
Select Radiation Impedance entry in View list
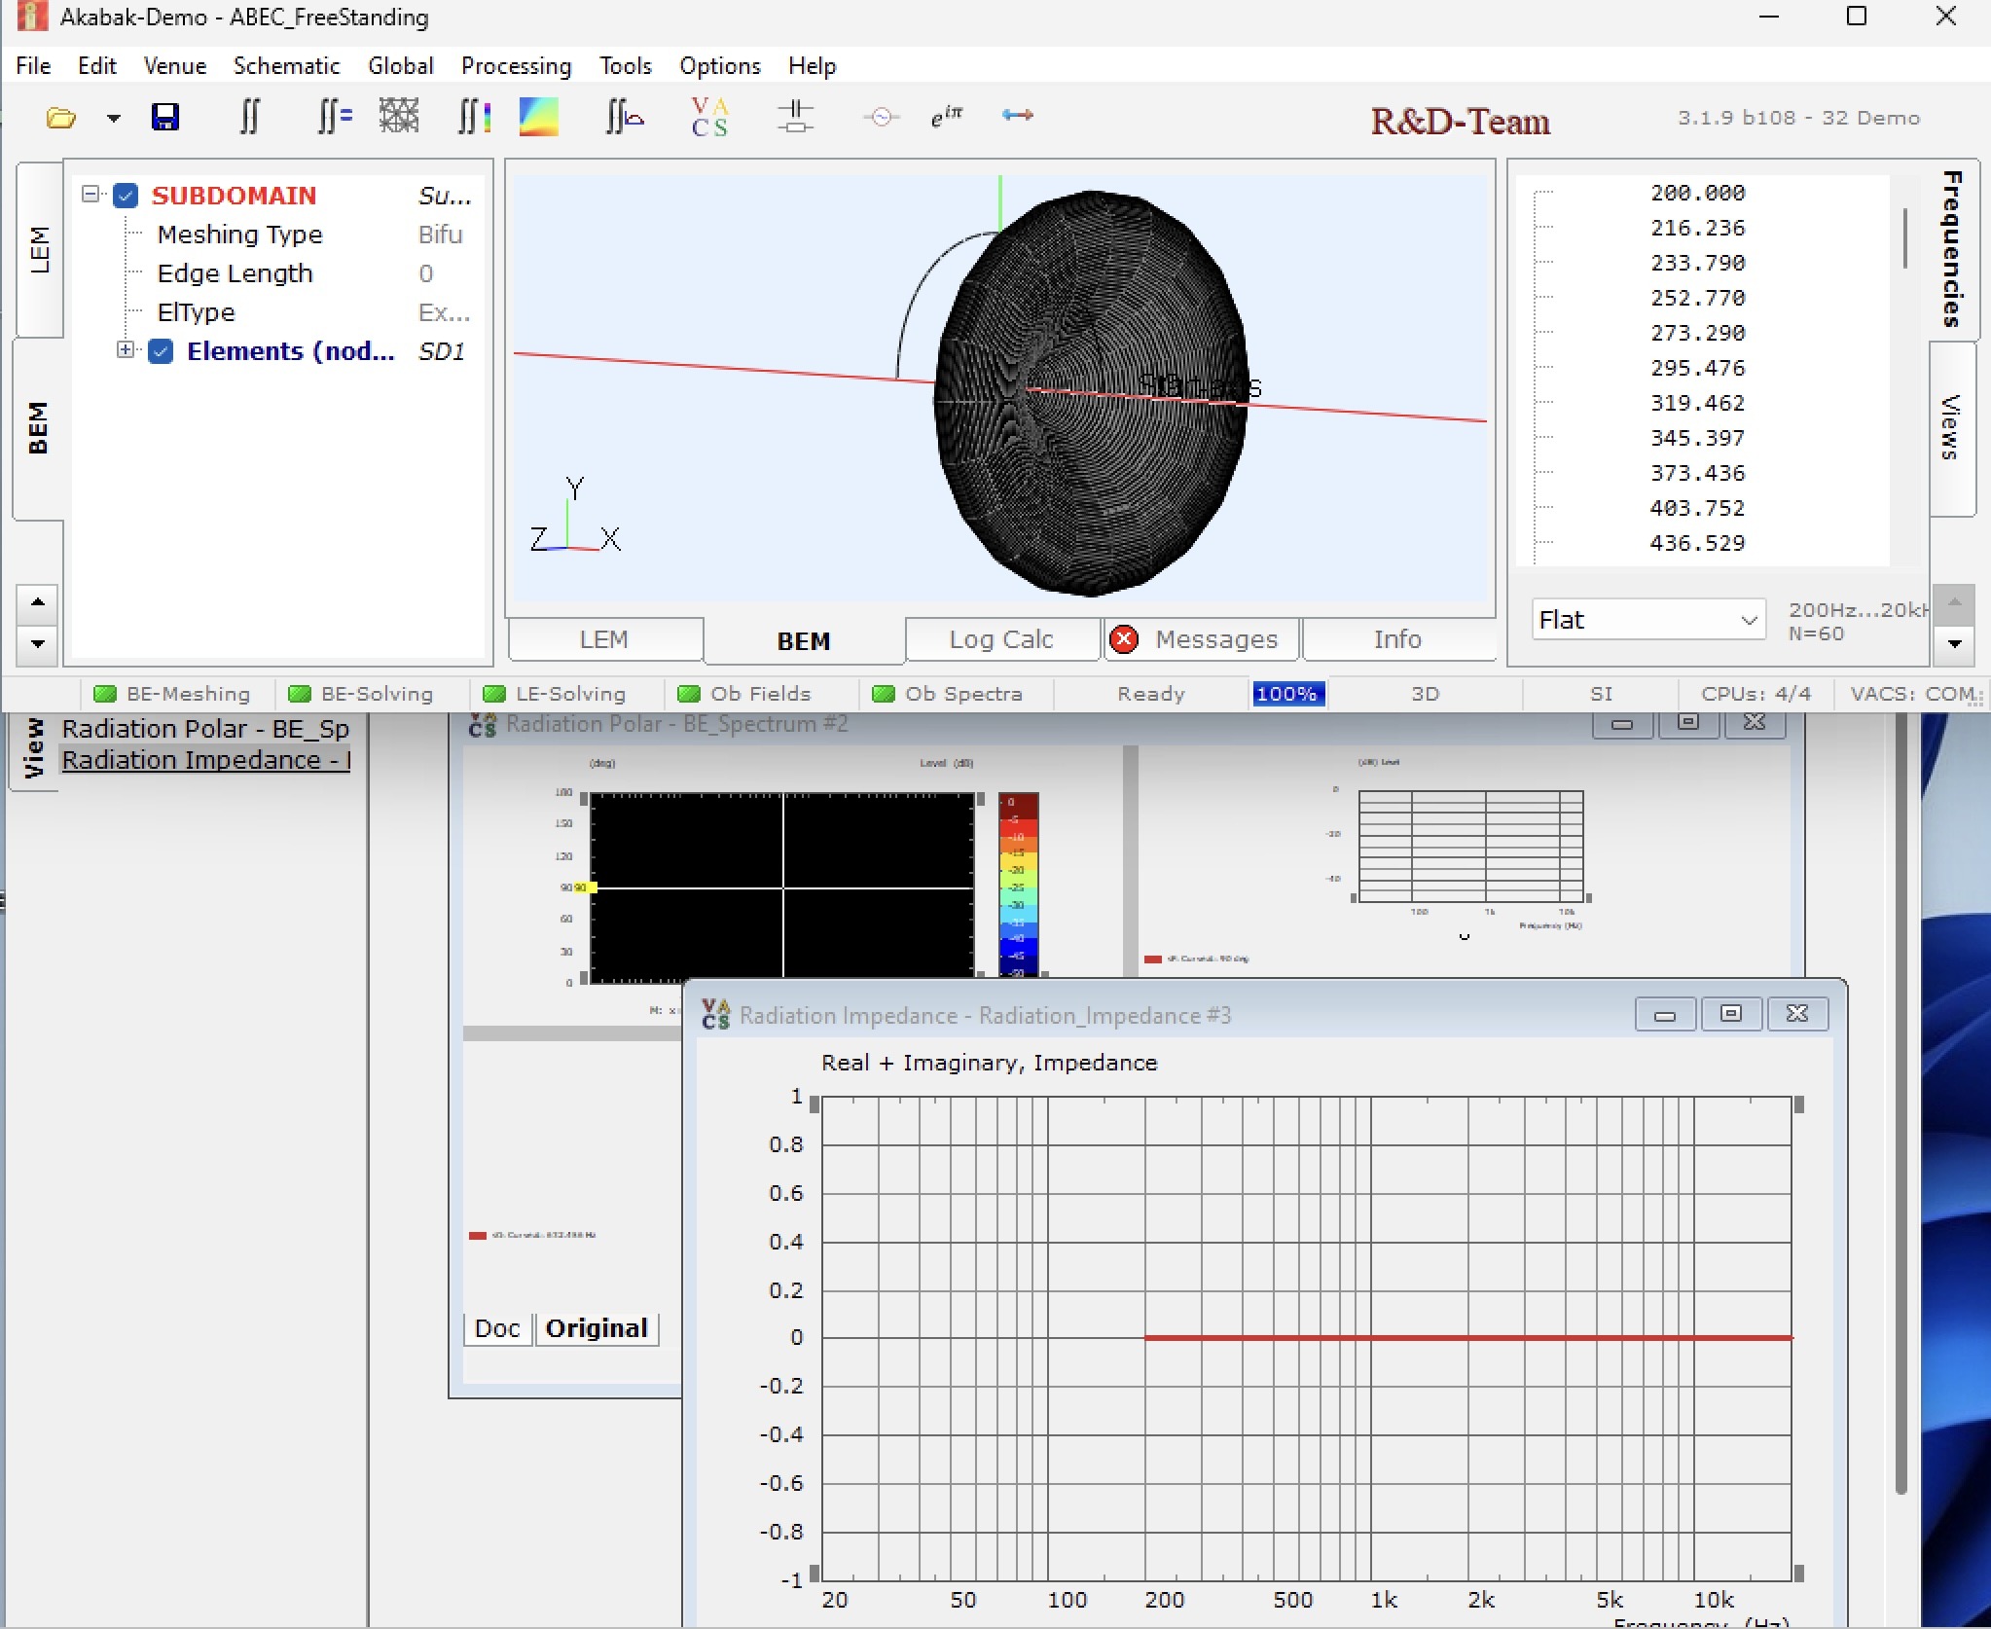(205, 760)
